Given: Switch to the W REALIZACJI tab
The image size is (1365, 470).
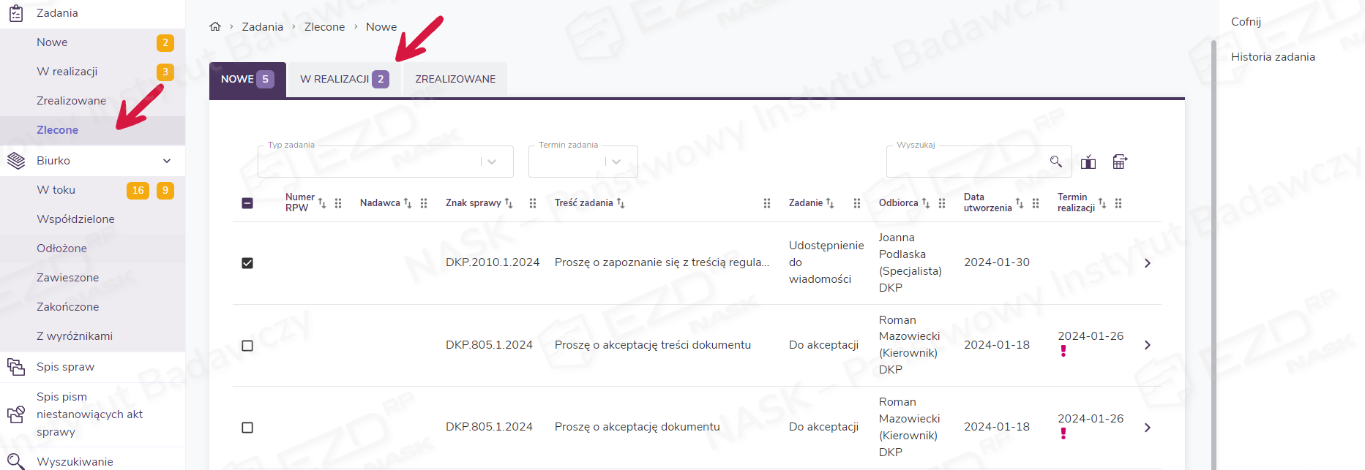Looking at the screenshot, I should click(343, 79).
